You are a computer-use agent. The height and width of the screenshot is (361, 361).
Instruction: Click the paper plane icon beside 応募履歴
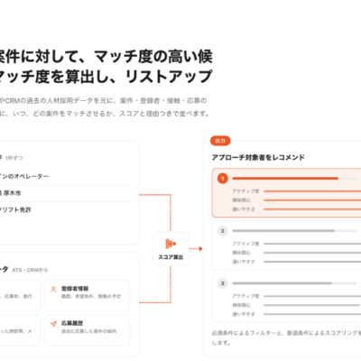click(53, 324)
